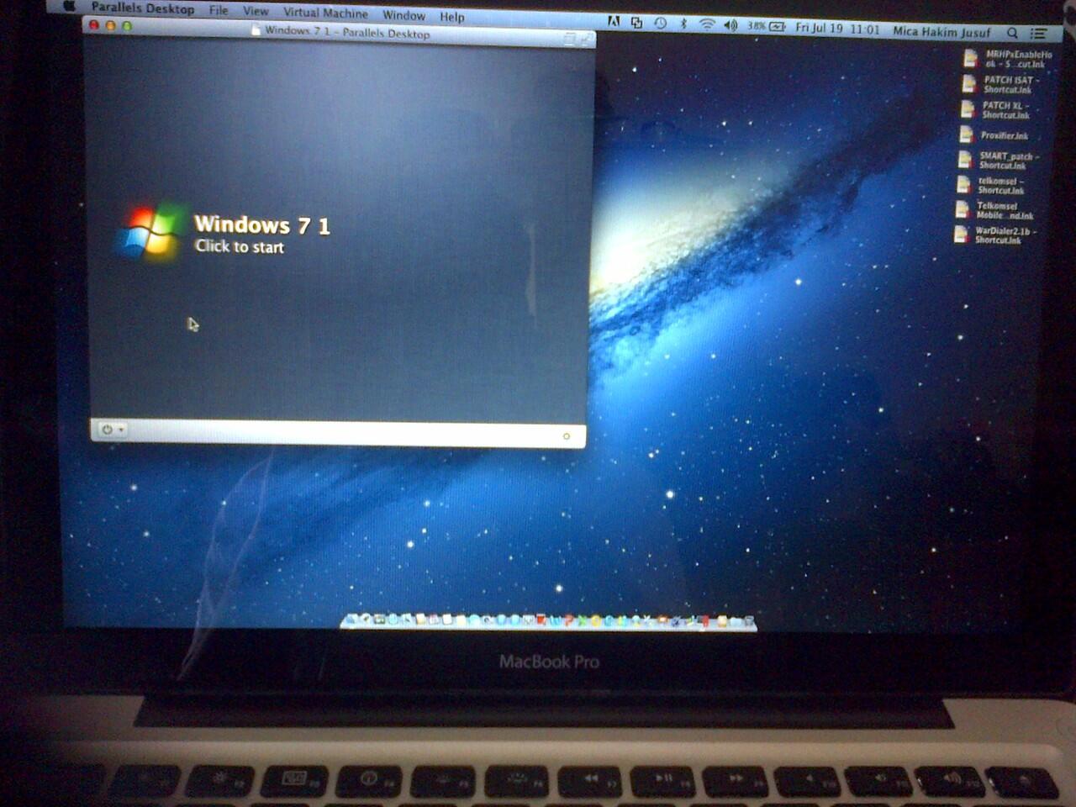Screen dimensions: 1076x807
Task: Zoom the Parallels window with green button
Action: click(x=127, y=26)
